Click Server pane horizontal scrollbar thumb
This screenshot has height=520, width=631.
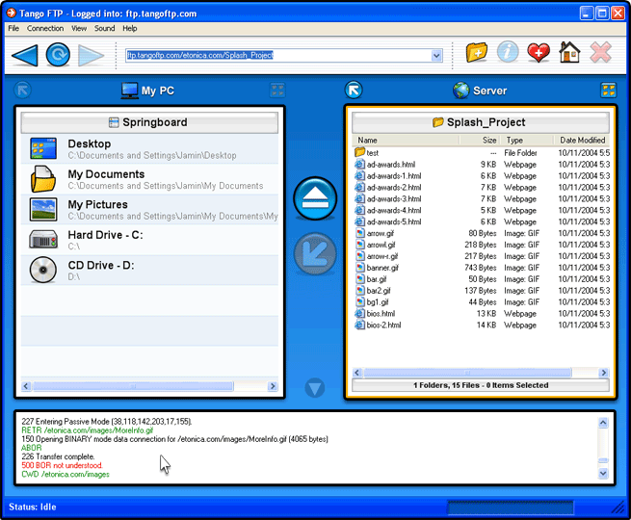click(x=467, y=373)
